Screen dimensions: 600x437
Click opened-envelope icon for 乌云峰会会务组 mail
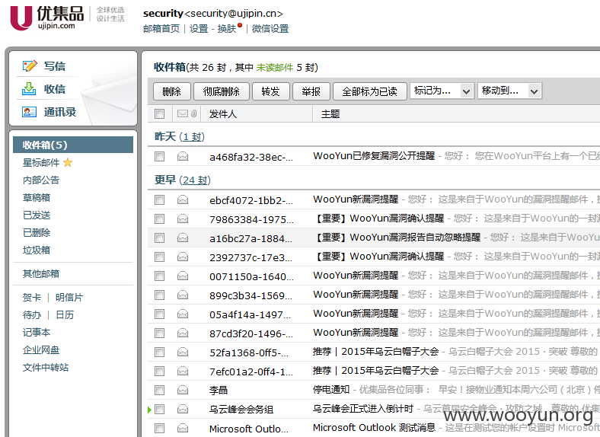183,410
